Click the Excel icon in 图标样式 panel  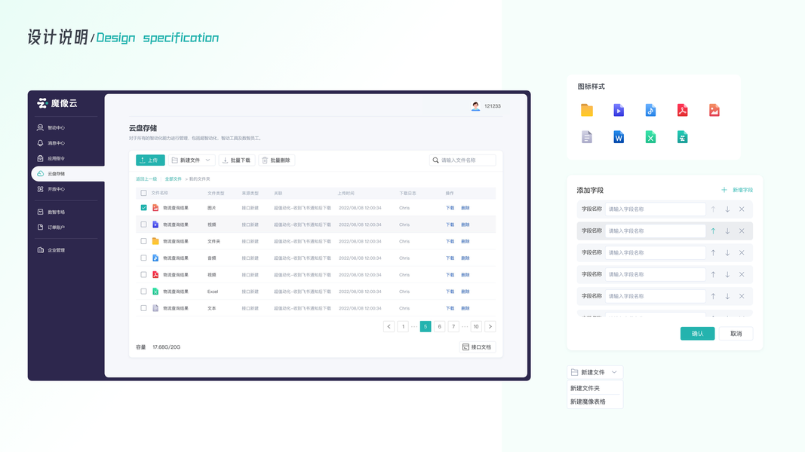pos(650,137)
